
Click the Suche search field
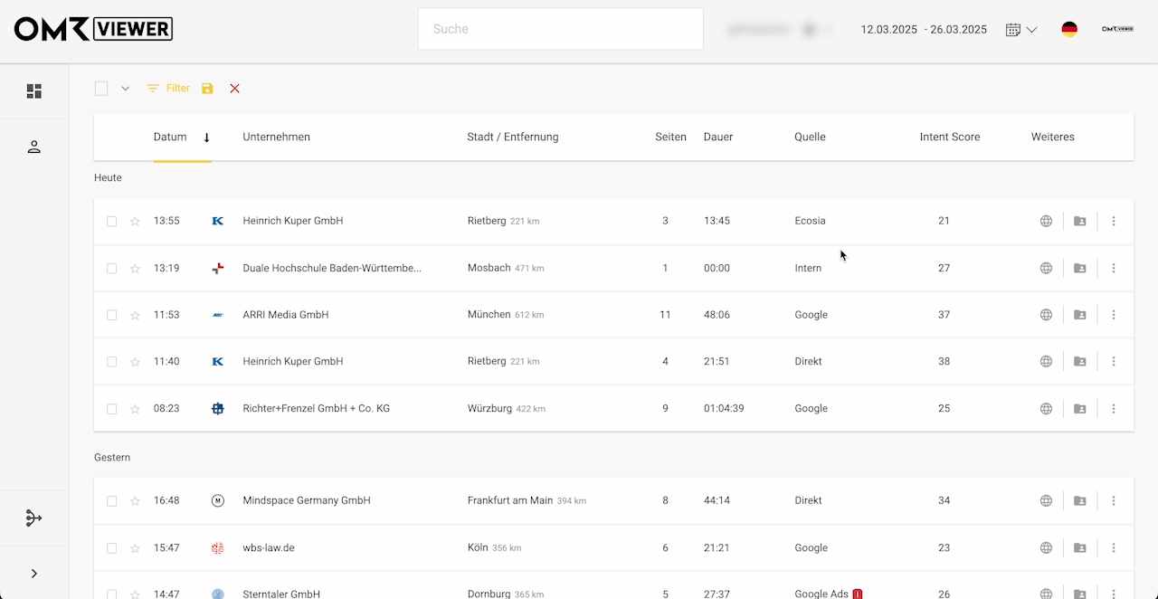[x=560, y=29]
